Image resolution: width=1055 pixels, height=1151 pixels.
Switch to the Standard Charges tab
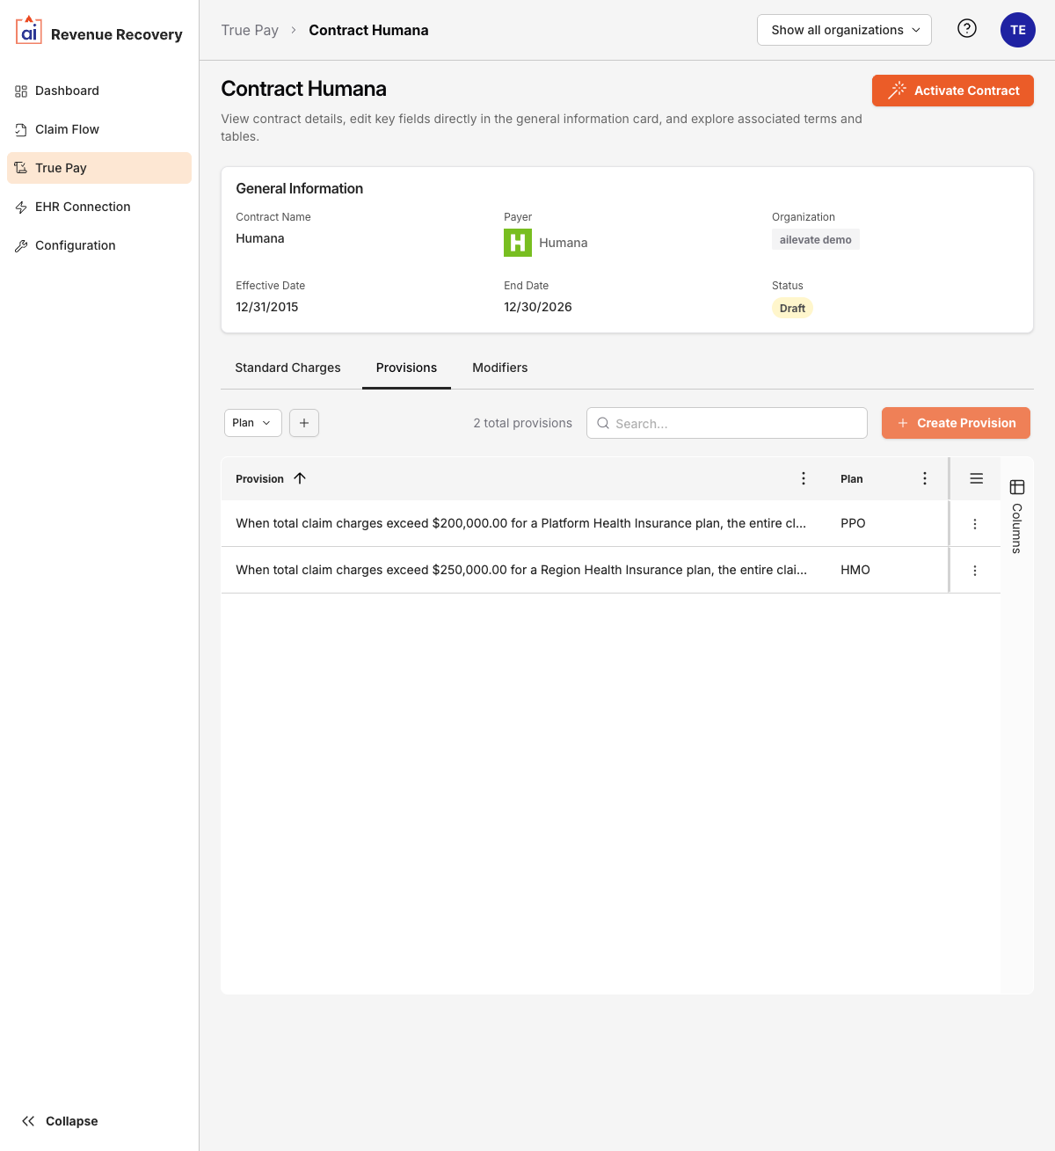[x=287, y=368]
